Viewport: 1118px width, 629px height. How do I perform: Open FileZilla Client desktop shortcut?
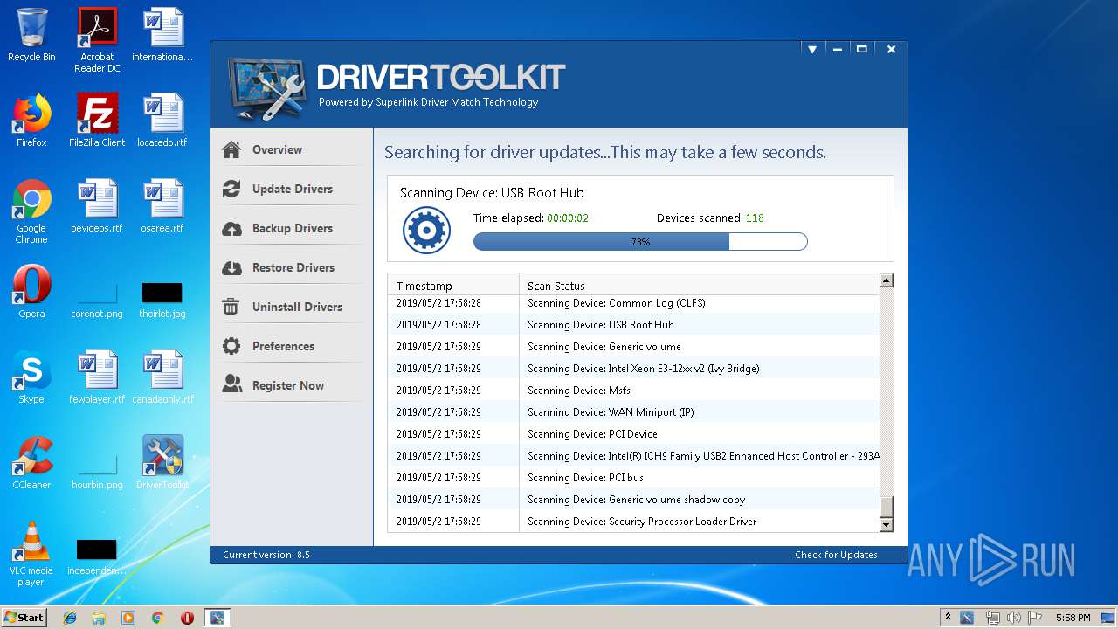click(x=97, y=121)
